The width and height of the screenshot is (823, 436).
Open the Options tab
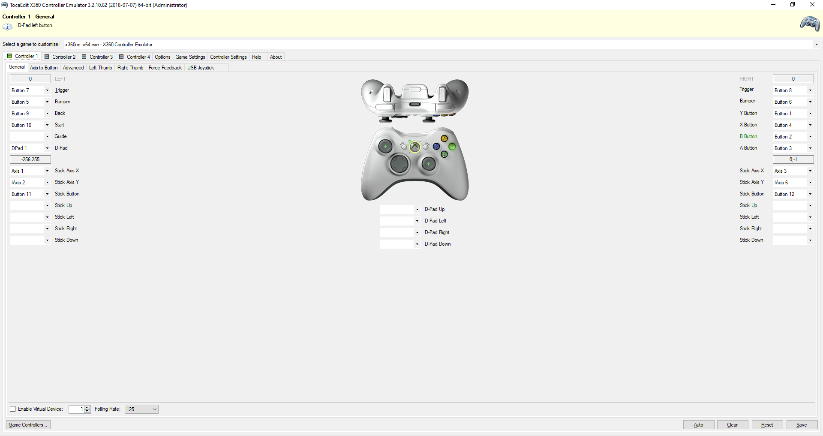pyautogui.click(x=162, y=57)
